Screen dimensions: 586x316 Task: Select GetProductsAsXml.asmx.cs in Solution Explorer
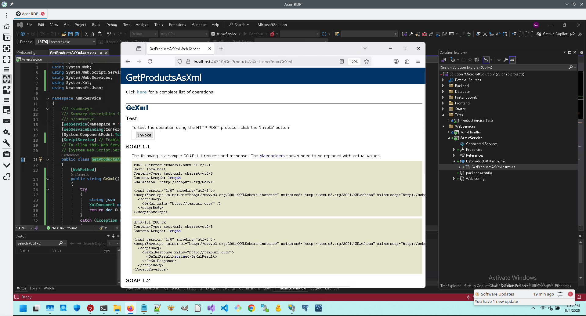(x=493, y=167)
